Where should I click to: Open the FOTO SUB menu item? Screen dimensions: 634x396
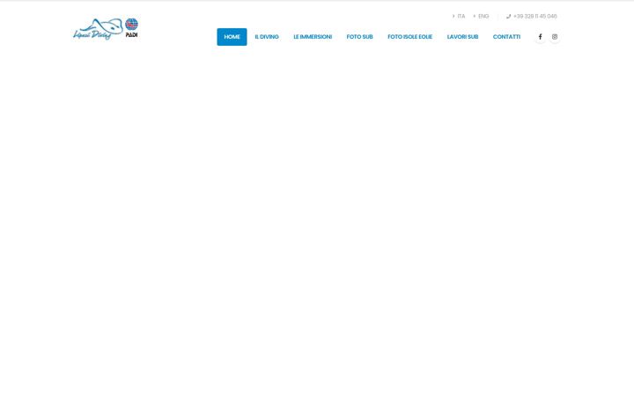tap(359, 37)
